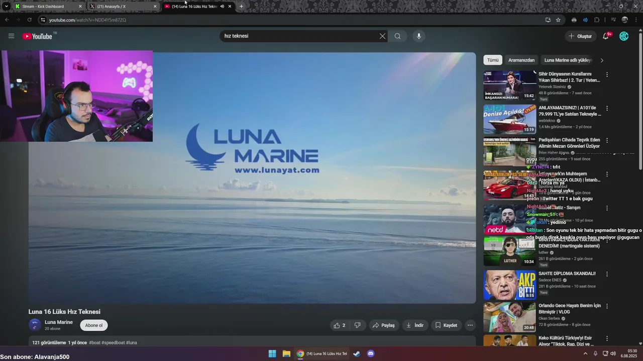643x361 pixels.
Task: Switch to Anasayfa / X tab
Action: (x=122, y=7)
